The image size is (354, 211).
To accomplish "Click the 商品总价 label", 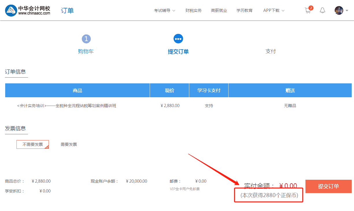I will tap(15, 181).
